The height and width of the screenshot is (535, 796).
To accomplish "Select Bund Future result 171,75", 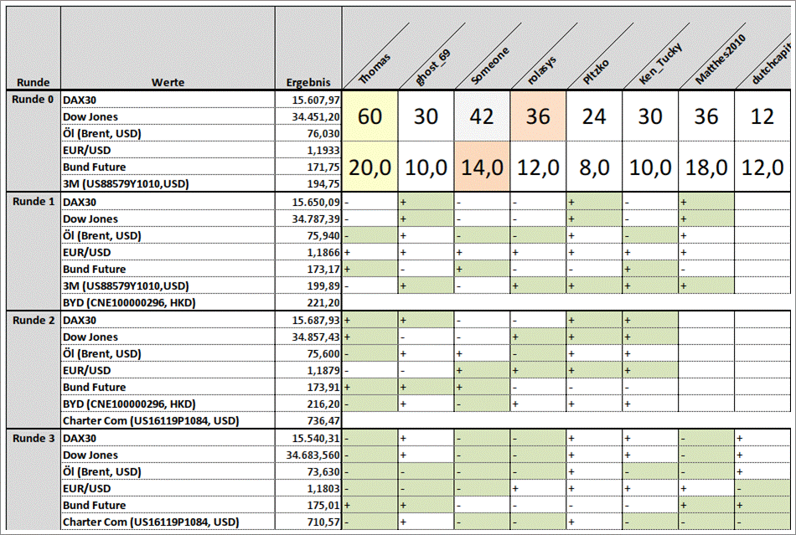I will tap(308, 167).
